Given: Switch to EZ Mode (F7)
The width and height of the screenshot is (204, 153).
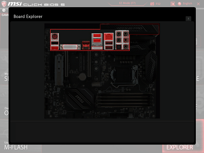Looking at the screenshot, I should pos(127,3).
